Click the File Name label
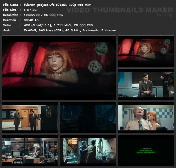Viewport: 176px width, 168px height. 11,5
